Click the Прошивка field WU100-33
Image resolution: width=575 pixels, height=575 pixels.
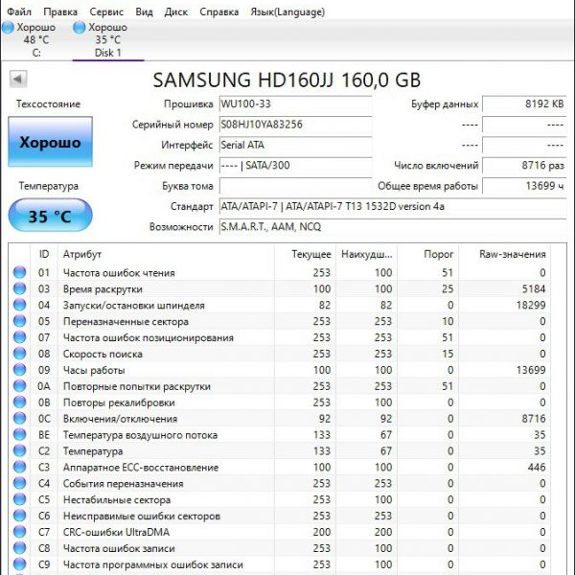295,104
